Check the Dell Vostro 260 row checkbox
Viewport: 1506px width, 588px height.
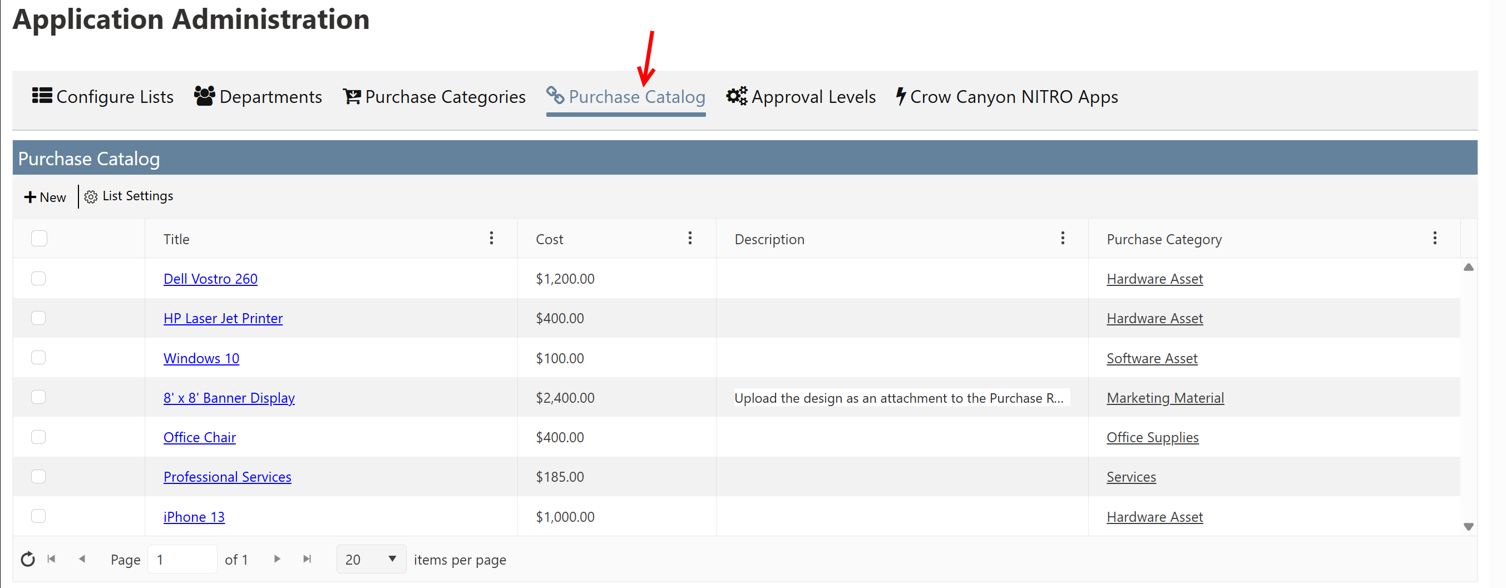38,278
